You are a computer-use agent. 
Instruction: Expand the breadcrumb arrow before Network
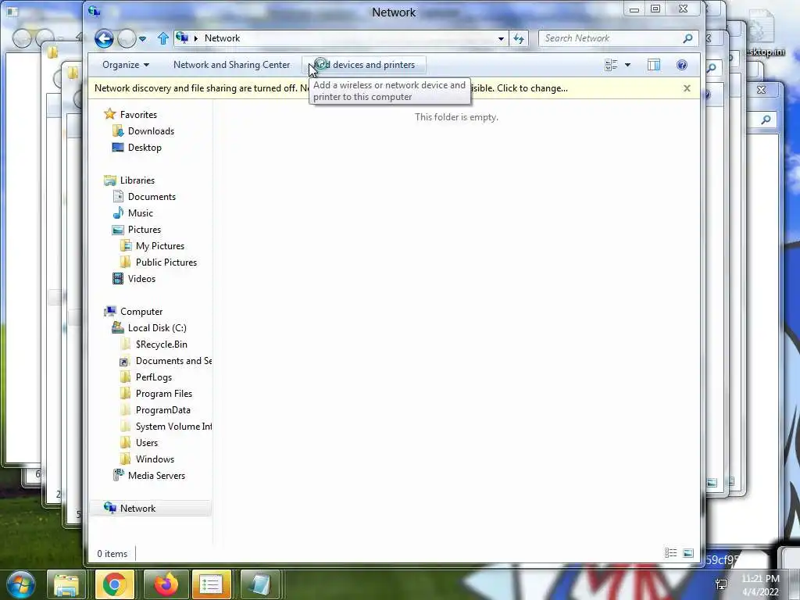pyautogui.click(x=195, y=38)
